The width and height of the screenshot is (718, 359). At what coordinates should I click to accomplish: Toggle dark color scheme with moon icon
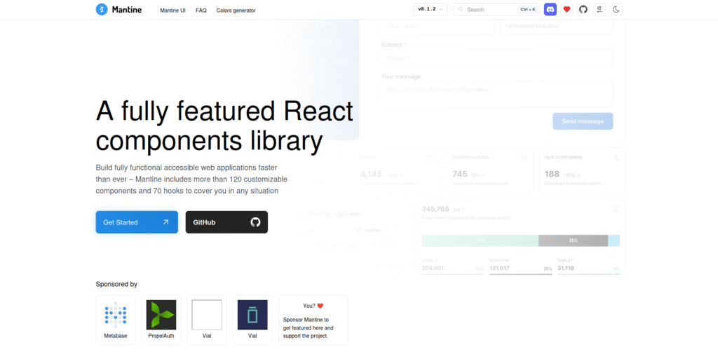click(616, 9)
